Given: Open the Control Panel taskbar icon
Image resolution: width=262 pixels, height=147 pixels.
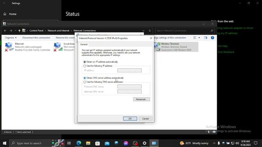Looking at the screenshot, I should pos(154,143).
